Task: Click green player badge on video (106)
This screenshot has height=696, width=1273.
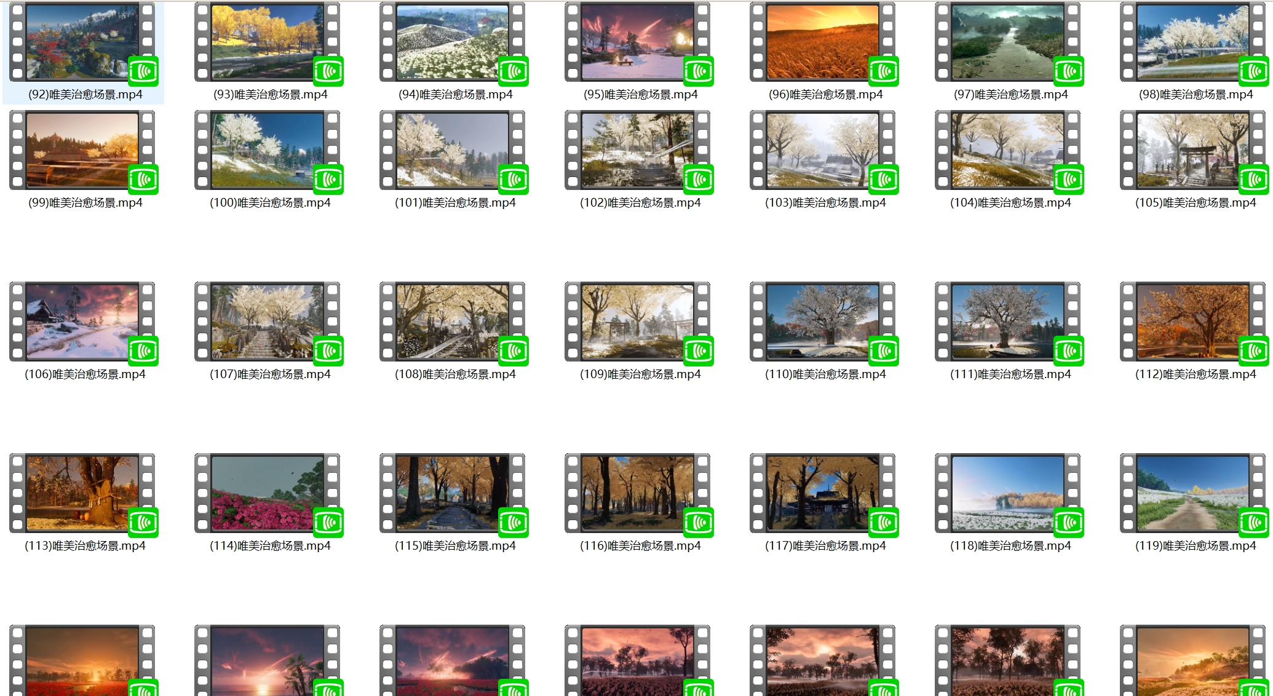Action: click(143, 351)
